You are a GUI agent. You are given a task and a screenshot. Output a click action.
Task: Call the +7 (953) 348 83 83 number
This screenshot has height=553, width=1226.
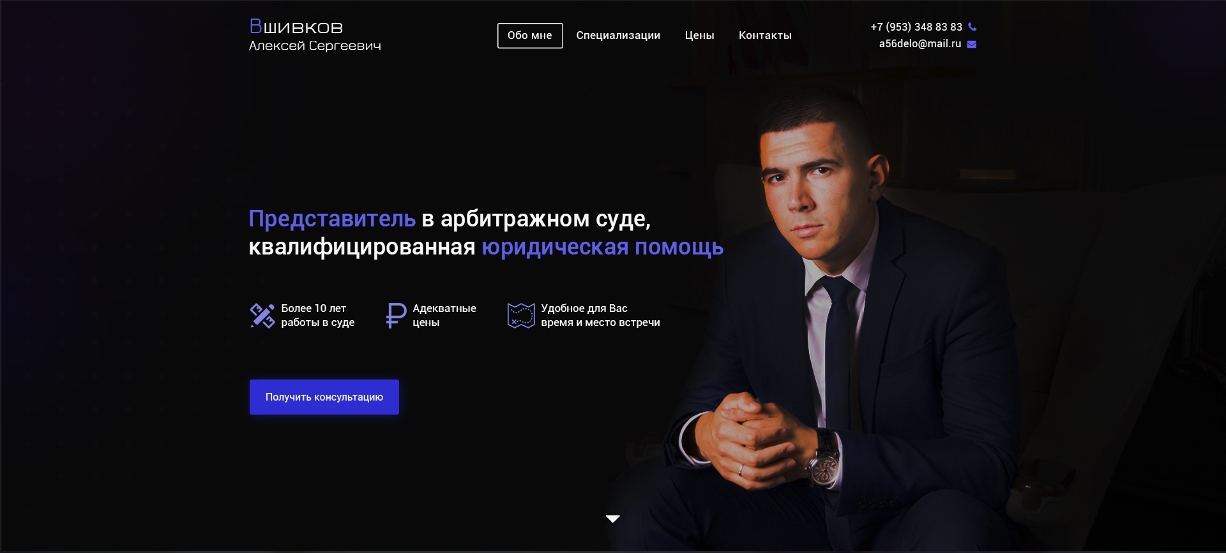coord(916,27)
